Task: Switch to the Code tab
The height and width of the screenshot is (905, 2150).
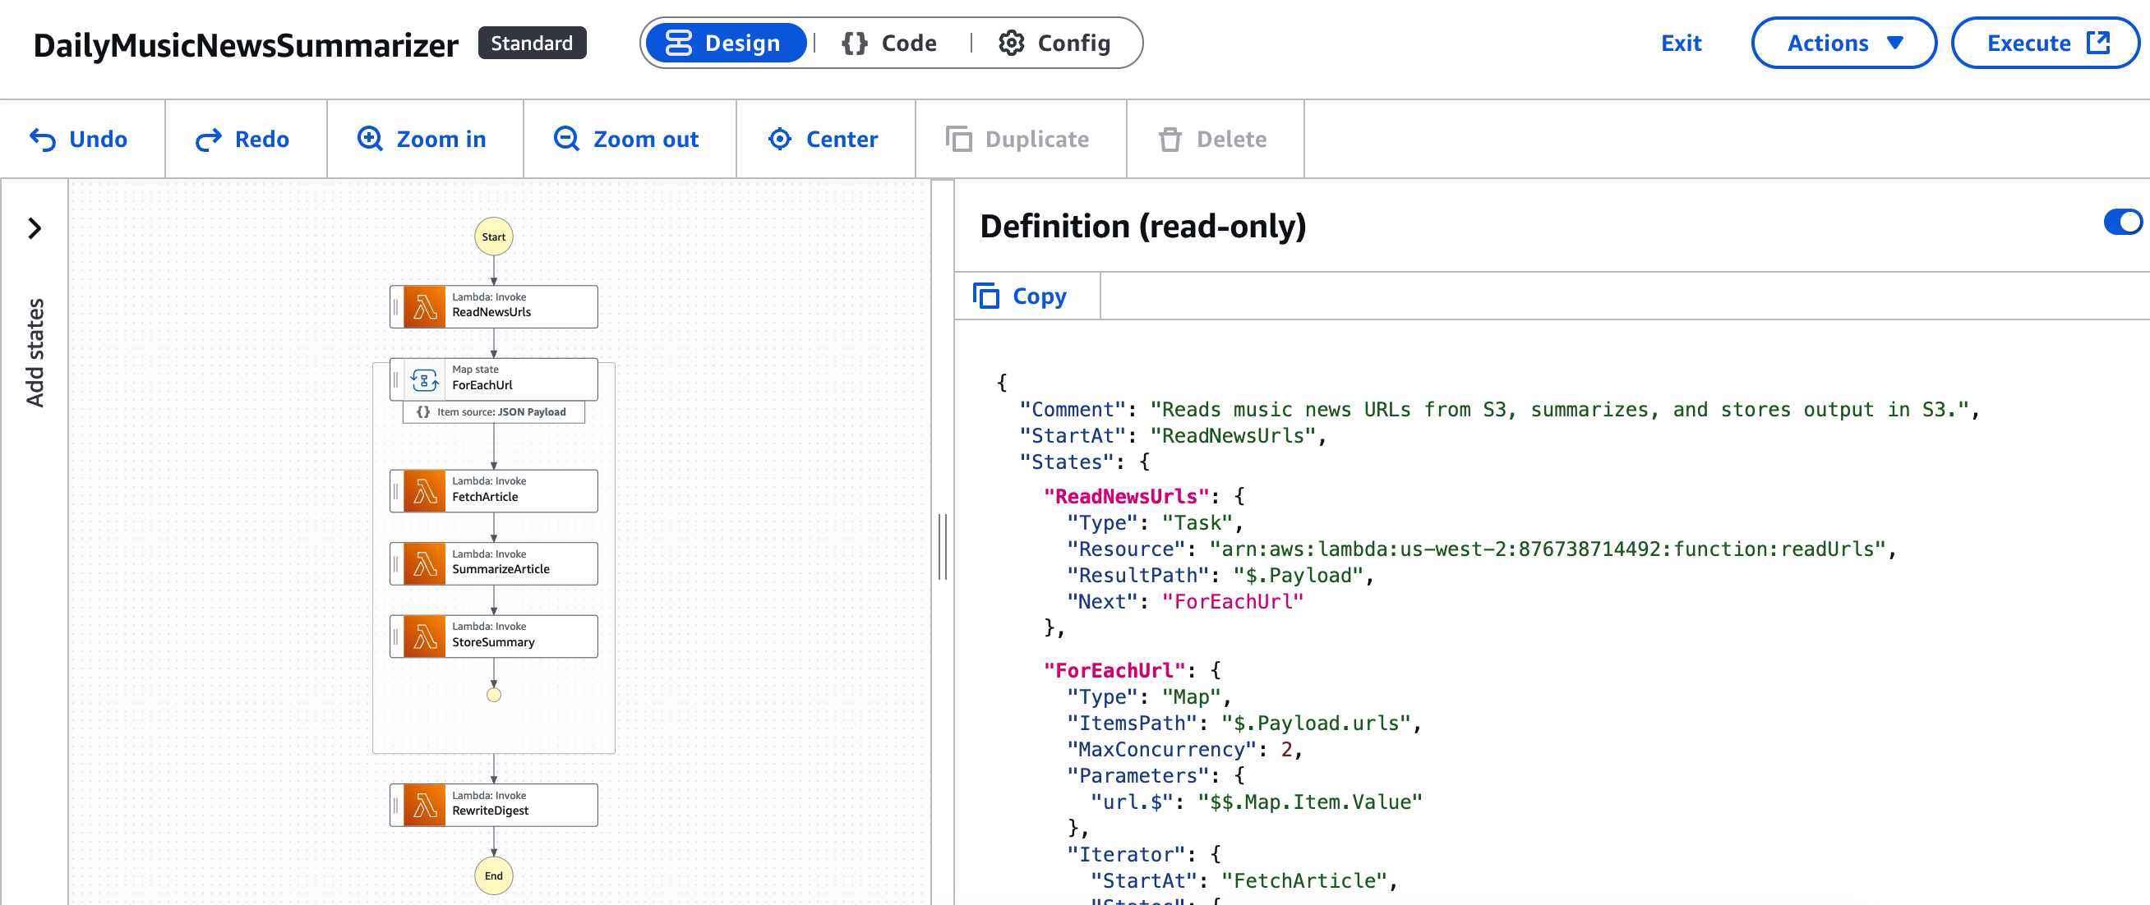Action: click(x=890, y=44)
